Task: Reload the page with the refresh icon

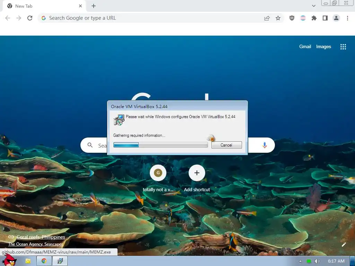Action: click(30, 18)
